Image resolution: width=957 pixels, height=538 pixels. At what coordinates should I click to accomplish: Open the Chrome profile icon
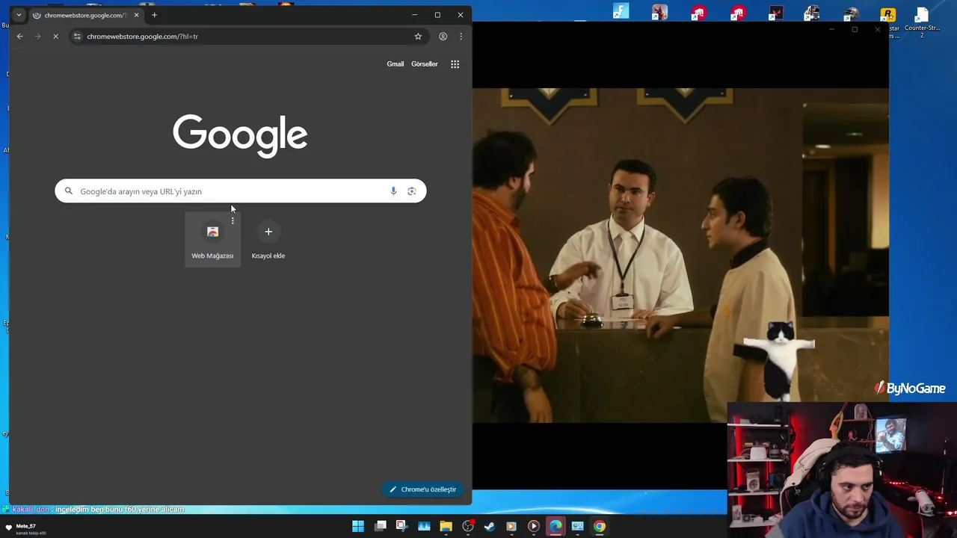443,37
